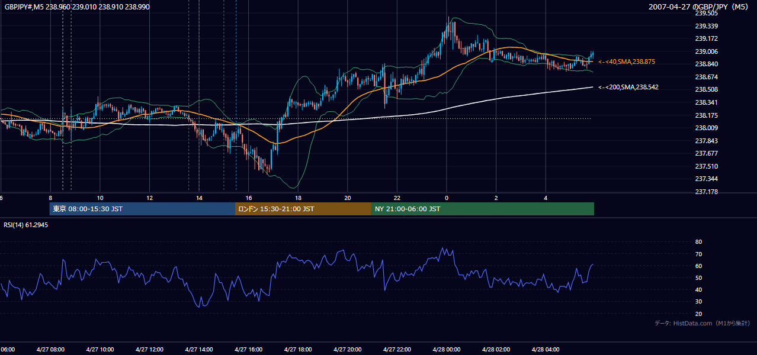The height and width of the screenshot is (355, 757).
Task: Click hour label 20 under the price chart
Action: (x=347, y=198)
